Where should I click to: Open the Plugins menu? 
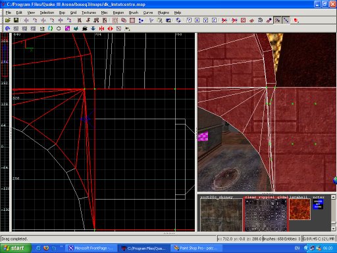[163, 13]
